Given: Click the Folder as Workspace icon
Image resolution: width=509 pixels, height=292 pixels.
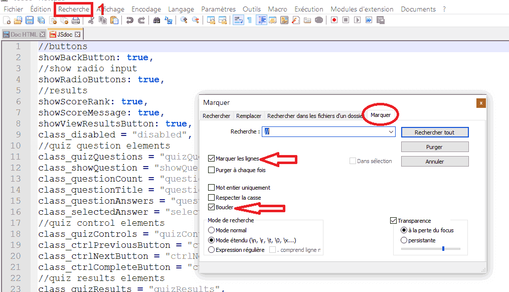Looking at the screenshot, I should [307, 21].
